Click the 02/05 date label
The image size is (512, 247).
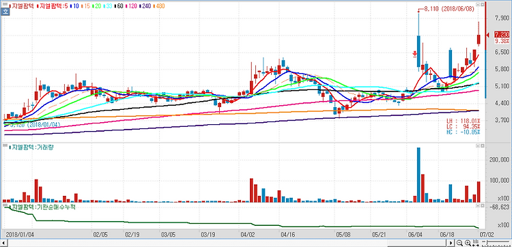pyautogui.click(x=100, y=234)
